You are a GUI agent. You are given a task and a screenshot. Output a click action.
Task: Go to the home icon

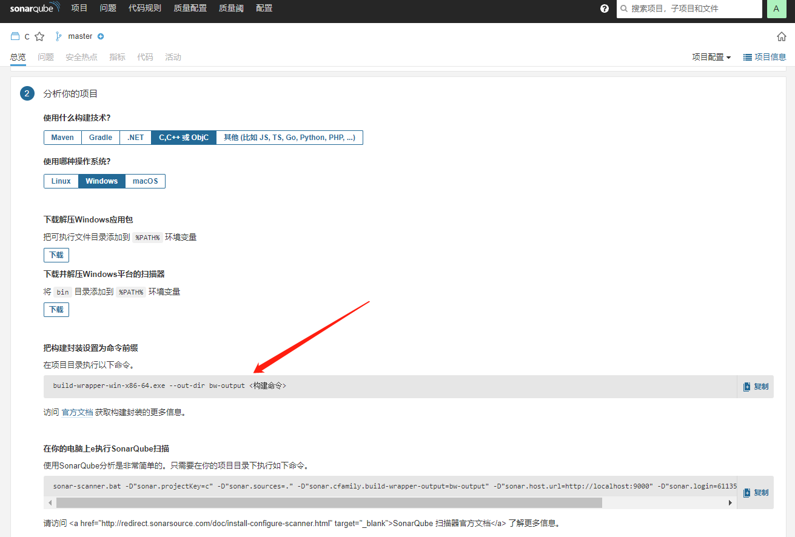(x=782, y=36)
